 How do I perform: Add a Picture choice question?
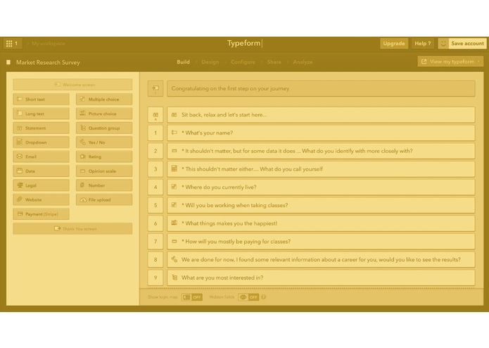[x=104, y=113]
